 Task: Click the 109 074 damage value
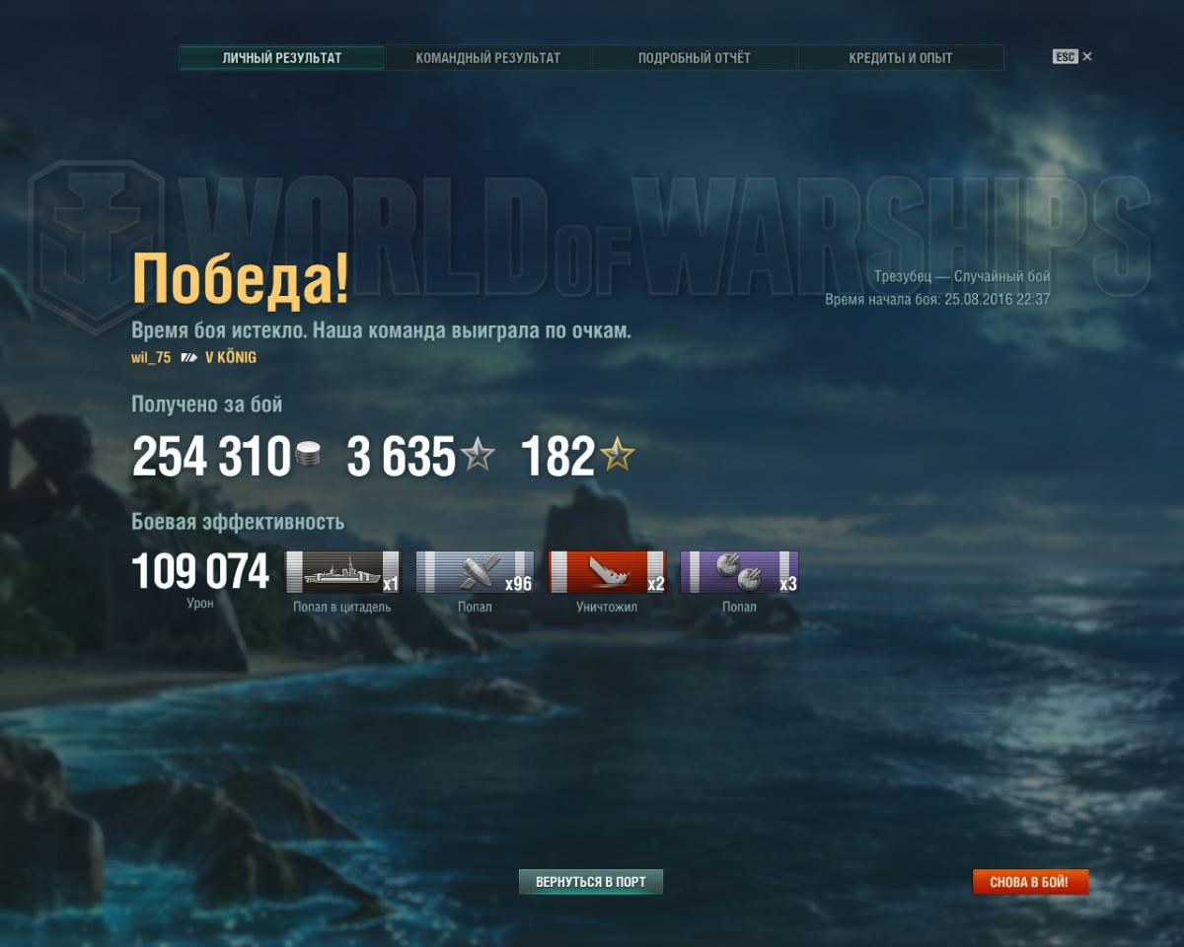click(200, 572)
